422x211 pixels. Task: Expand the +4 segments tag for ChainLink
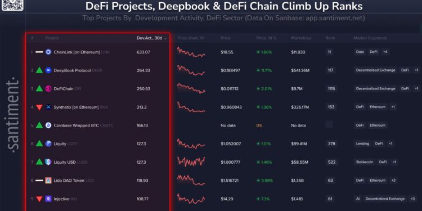pyautogui.click(x=385, y=52)
